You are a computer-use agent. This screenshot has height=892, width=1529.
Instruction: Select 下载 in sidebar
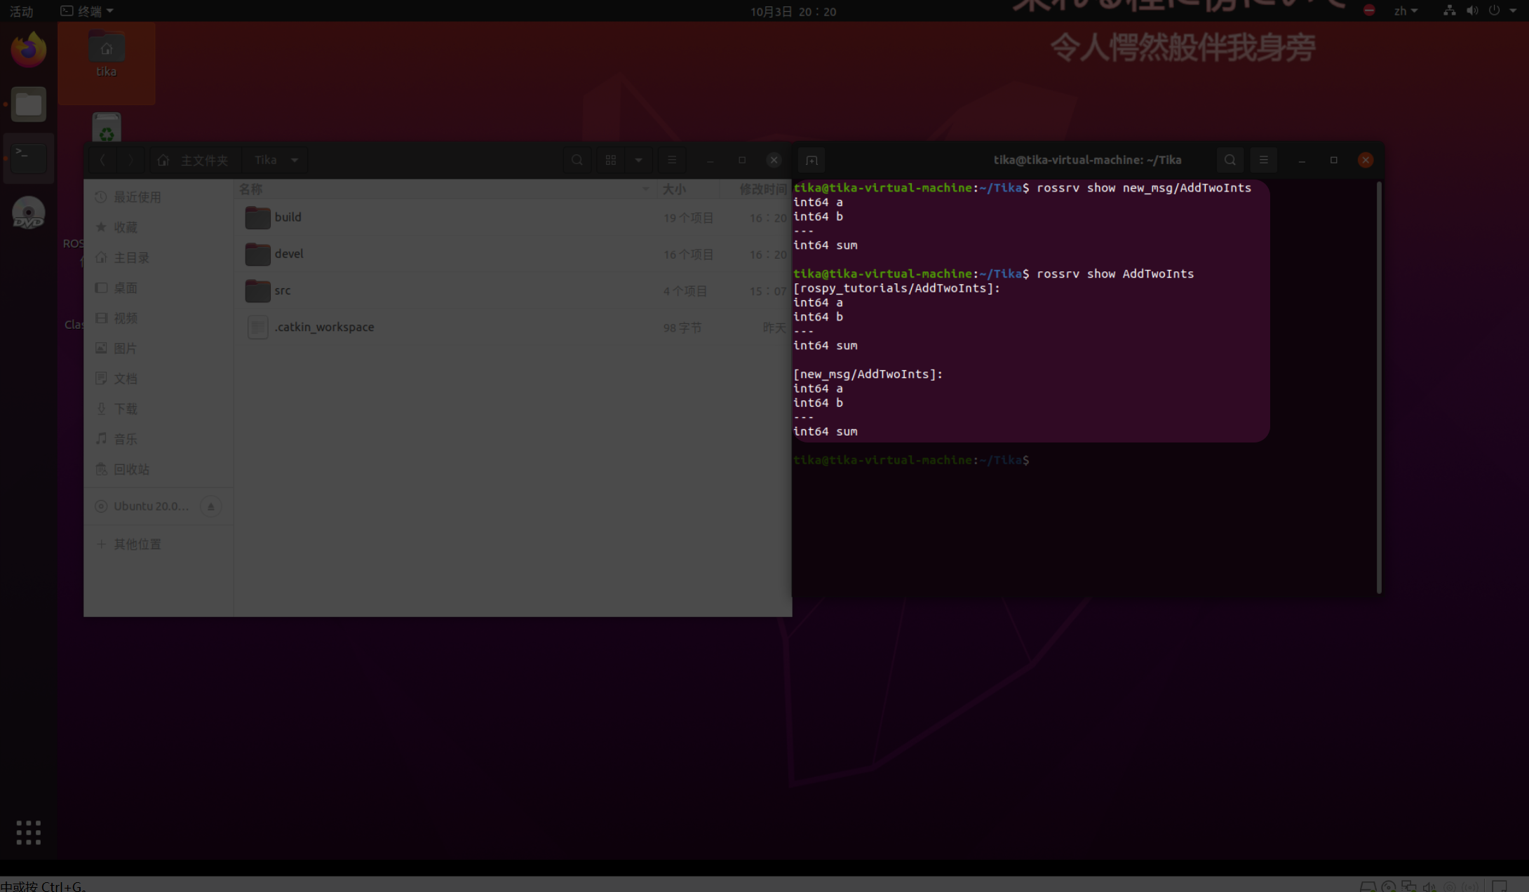tap(126, 409)
